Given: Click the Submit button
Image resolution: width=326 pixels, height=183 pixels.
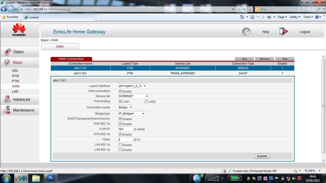Looking at the screenshot, I should [262, 156].
